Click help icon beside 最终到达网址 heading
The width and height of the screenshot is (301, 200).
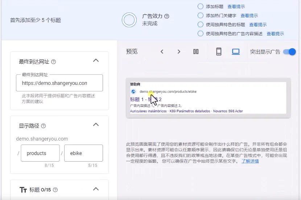[x=54, y=62]
